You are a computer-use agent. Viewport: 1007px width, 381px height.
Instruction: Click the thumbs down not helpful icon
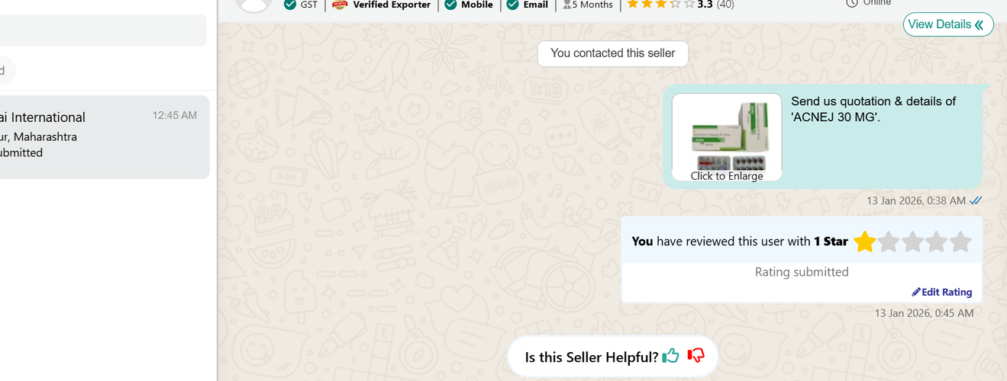696,355
